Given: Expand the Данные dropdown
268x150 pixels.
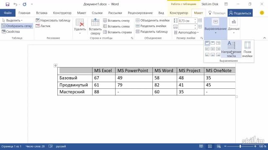Looking at the screenshot, I should click(x=234, y=27).
